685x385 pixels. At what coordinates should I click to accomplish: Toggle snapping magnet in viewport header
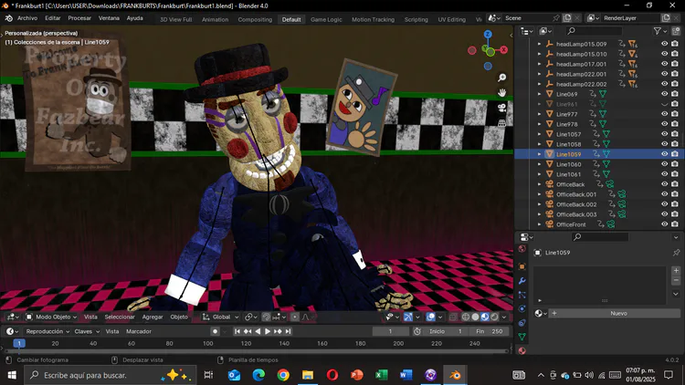pos(266,317)
